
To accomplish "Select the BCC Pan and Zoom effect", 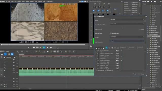I will point(156,36).
